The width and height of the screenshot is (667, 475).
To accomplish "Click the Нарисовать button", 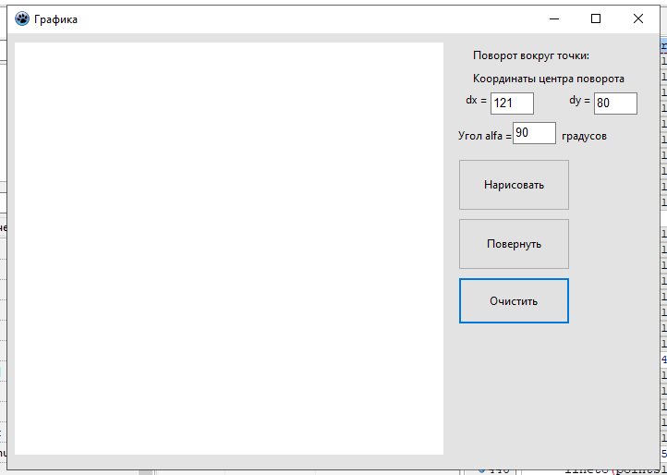I will 514,185.
